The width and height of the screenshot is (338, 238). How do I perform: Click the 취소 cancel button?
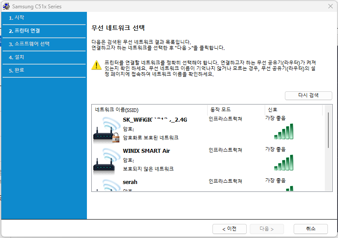point(311,229)
